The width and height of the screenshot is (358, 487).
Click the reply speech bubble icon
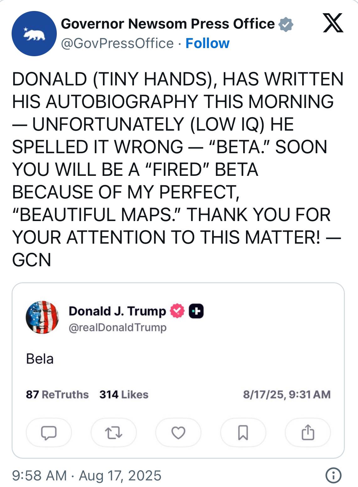(x=49, y=432)
